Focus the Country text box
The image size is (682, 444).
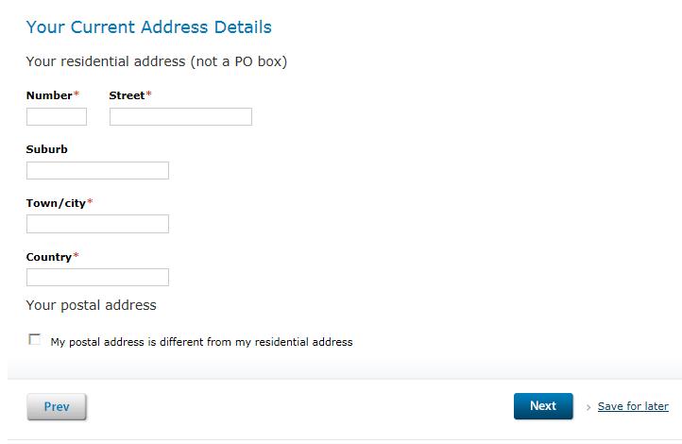click(97, 278)
